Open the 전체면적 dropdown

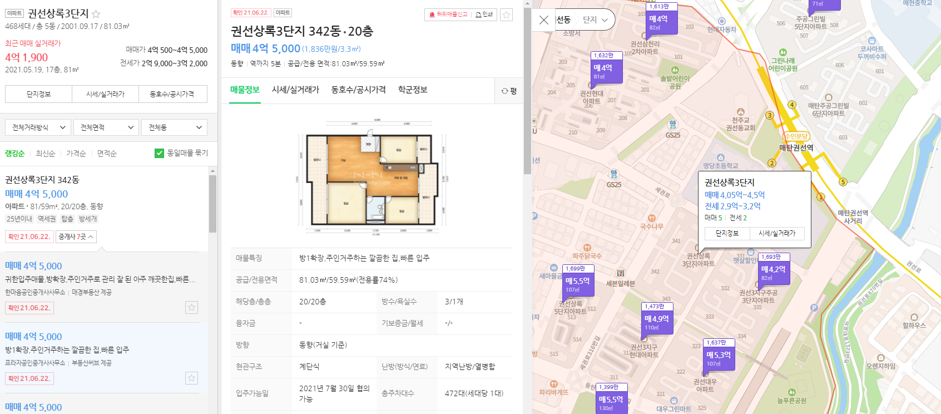pyautogui.click(x=107, y=127)
